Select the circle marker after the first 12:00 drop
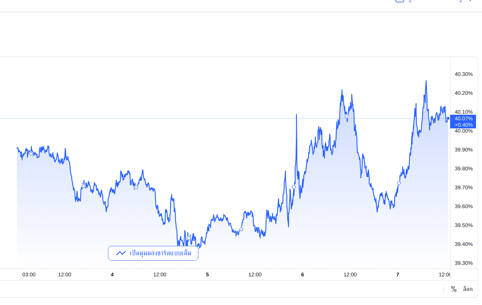482x305 pixels. pyautogui.click(x=83, y=186)
